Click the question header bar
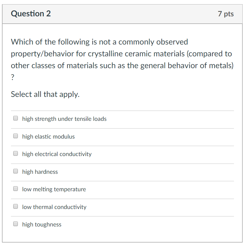 124,14
